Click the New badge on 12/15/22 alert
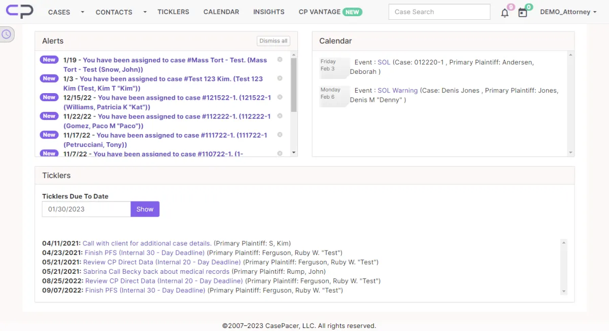Image resolution: width=609 pixels, height=331 pixels. tap(49, 97)
